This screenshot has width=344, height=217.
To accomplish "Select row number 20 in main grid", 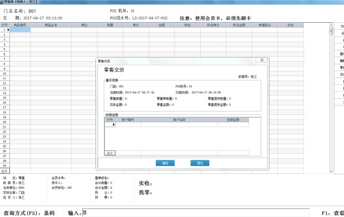I will pos(4,122).
